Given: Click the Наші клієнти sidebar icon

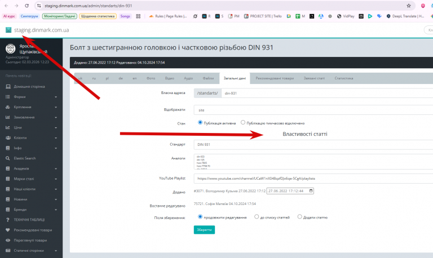Looking at the screenshot, I should pos(8,189).
